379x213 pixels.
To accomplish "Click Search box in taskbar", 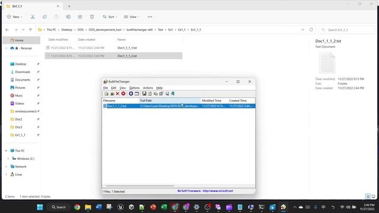I will [x=59, y=207].
